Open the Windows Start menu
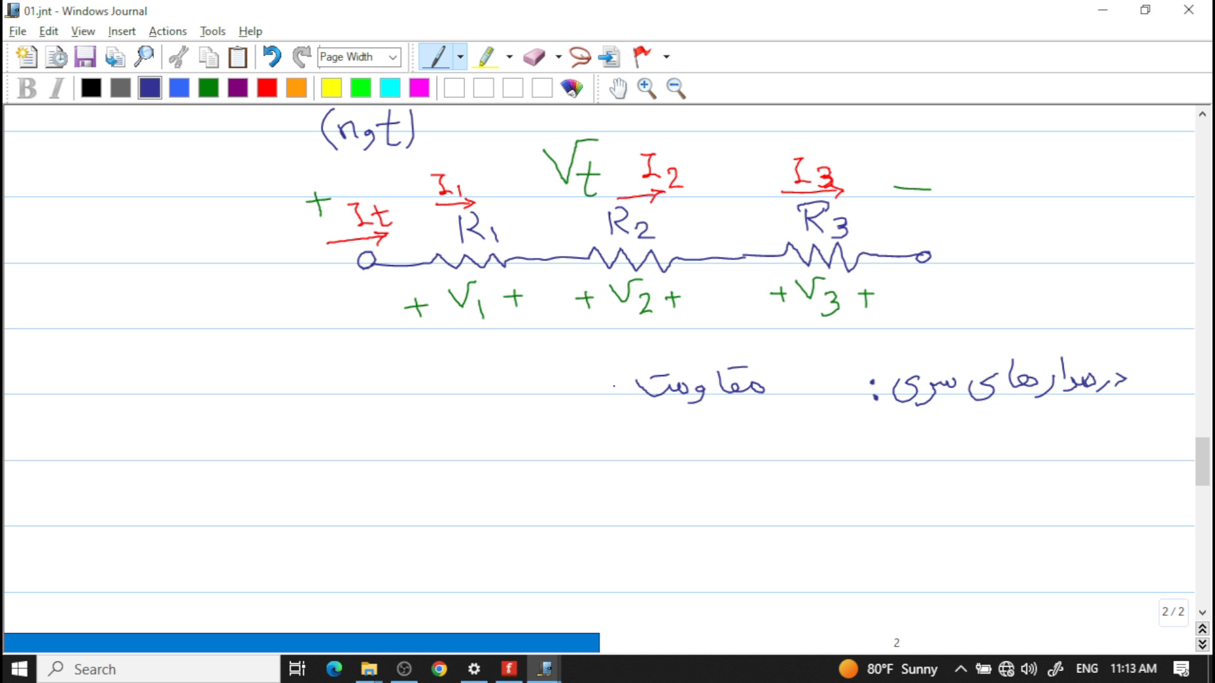This screenshot has width=1215, height=683. coord(19,669)
